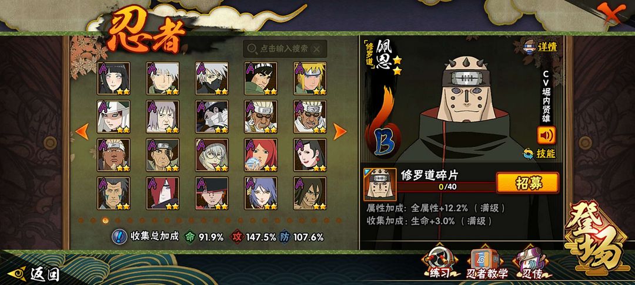Go to the previous ninja page arrow
This screenshot has height=285, width=635.
point(82,131)
